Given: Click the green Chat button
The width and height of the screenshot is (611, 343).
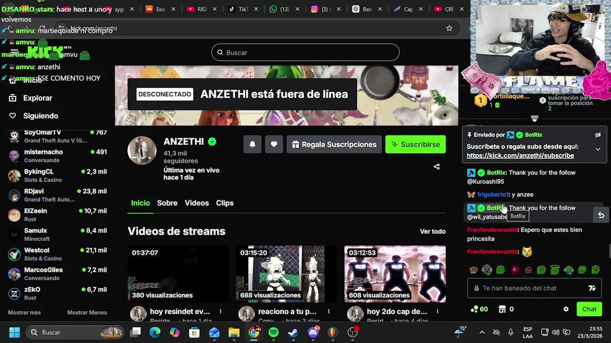Looking at the screenshot, I should 589,309.
